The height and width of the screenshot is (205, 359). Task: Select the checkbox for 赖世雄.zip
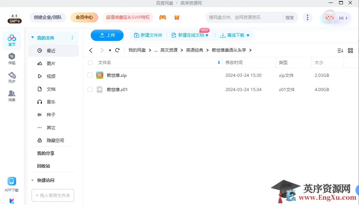click(90, 75)
